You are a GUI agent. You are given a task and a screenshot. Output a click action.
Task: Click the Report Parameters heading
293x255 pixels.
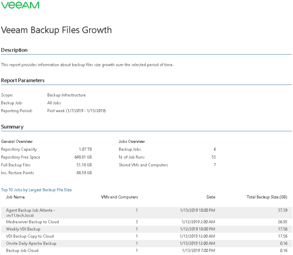(x=23, y=80)
